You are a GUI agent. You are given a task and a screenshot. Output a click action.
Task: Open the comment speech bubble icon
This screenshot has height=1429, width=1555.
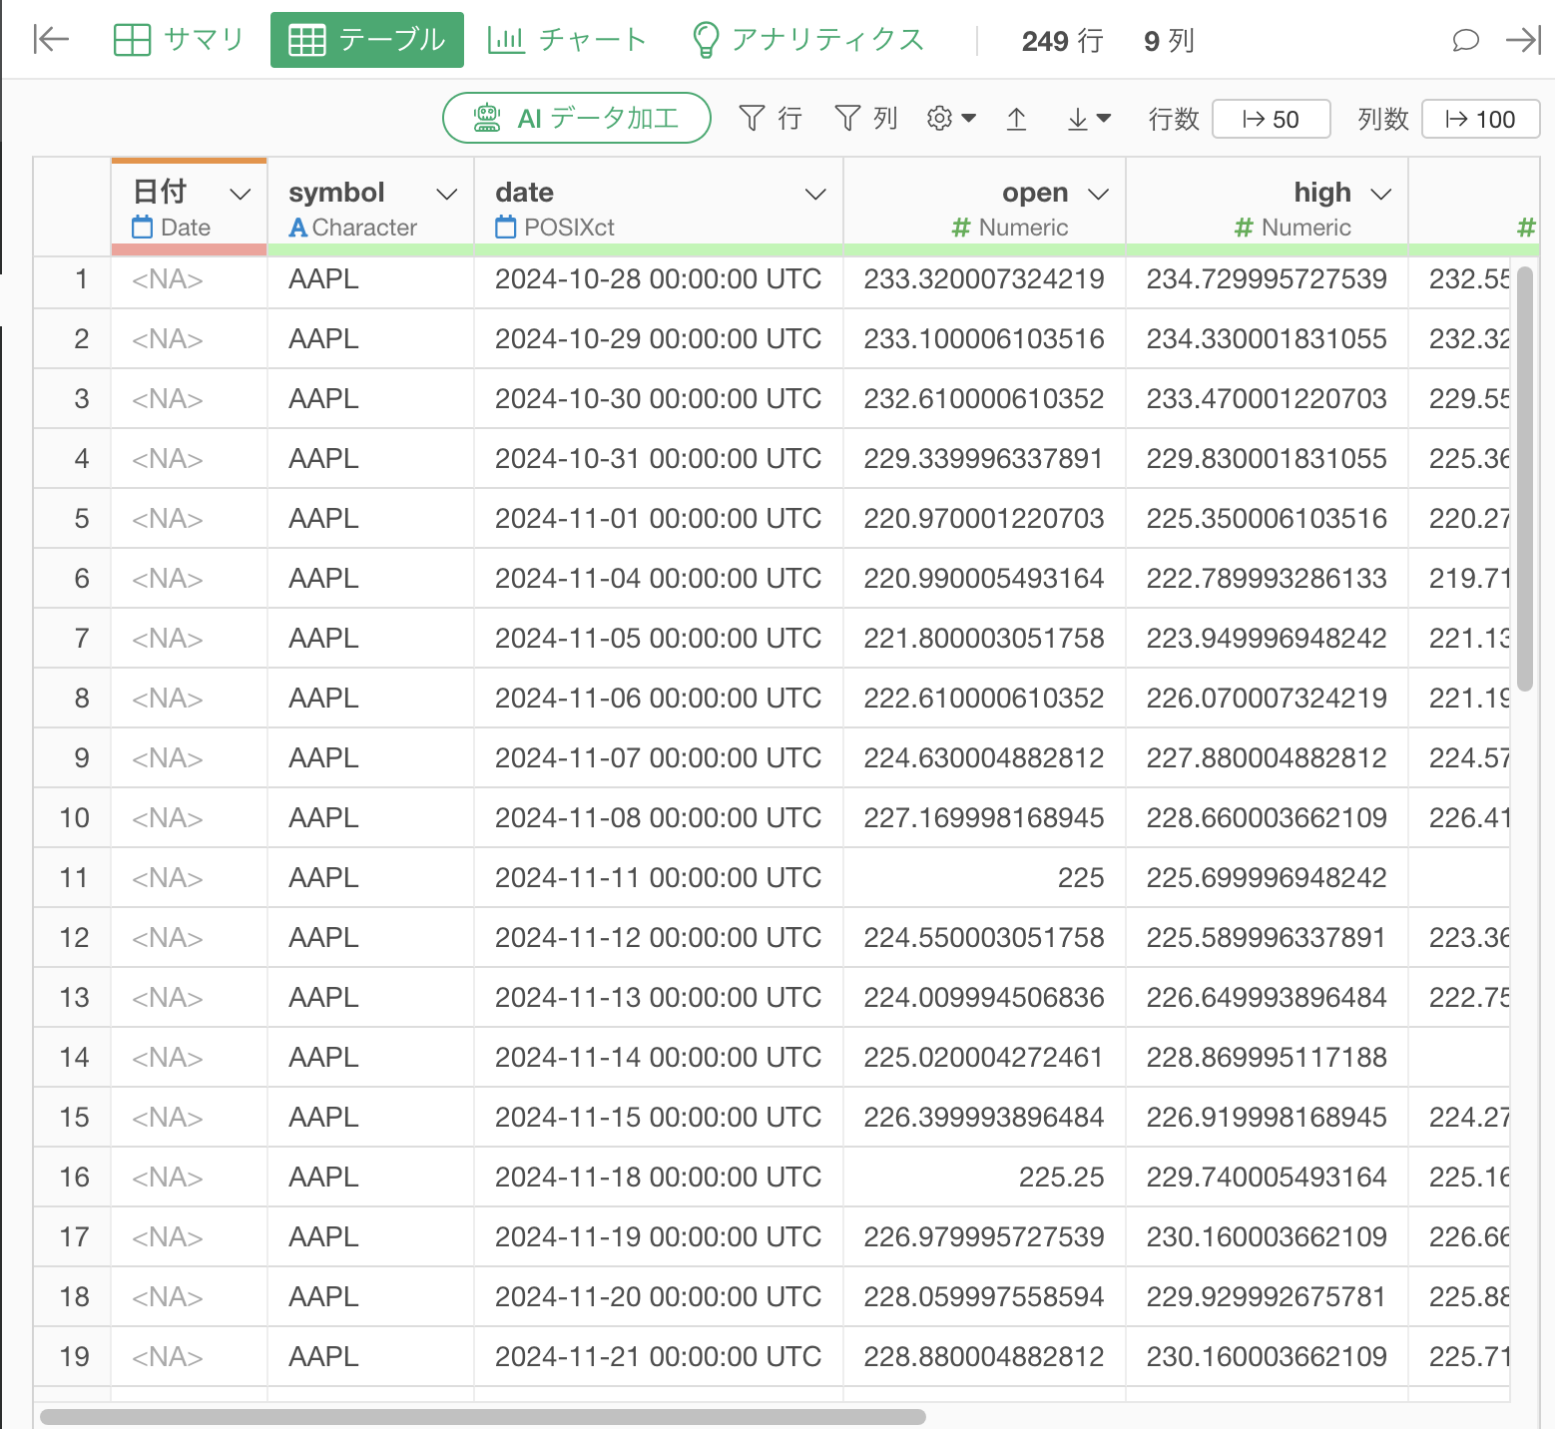click(1464, 40)
